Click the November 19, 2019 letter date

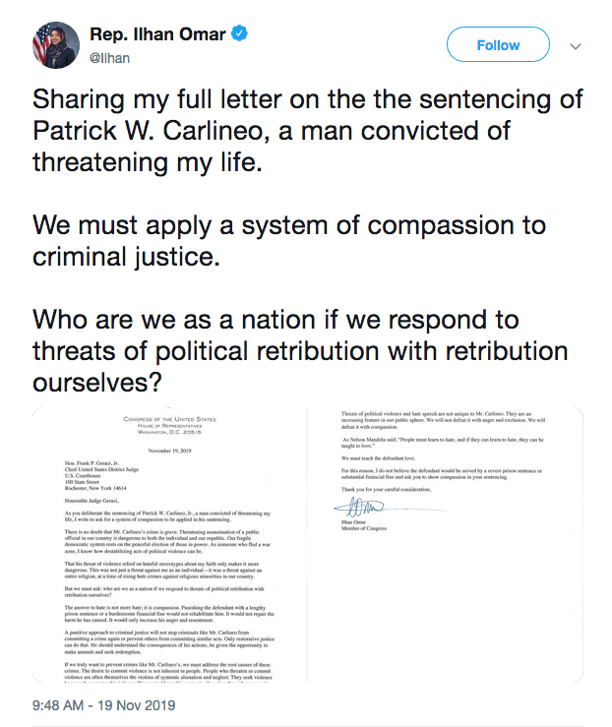pos(169,451)
